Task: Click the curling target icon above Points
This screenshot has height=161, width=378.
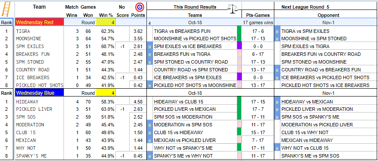Action: [139, 7]
